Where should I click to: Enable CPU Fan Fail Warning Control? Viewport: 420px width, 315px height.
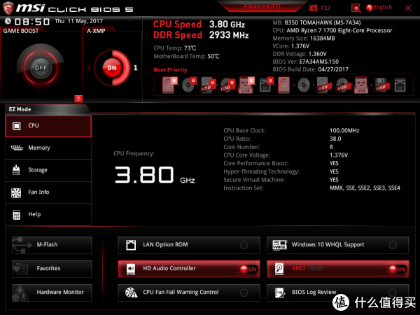point(244,293)
